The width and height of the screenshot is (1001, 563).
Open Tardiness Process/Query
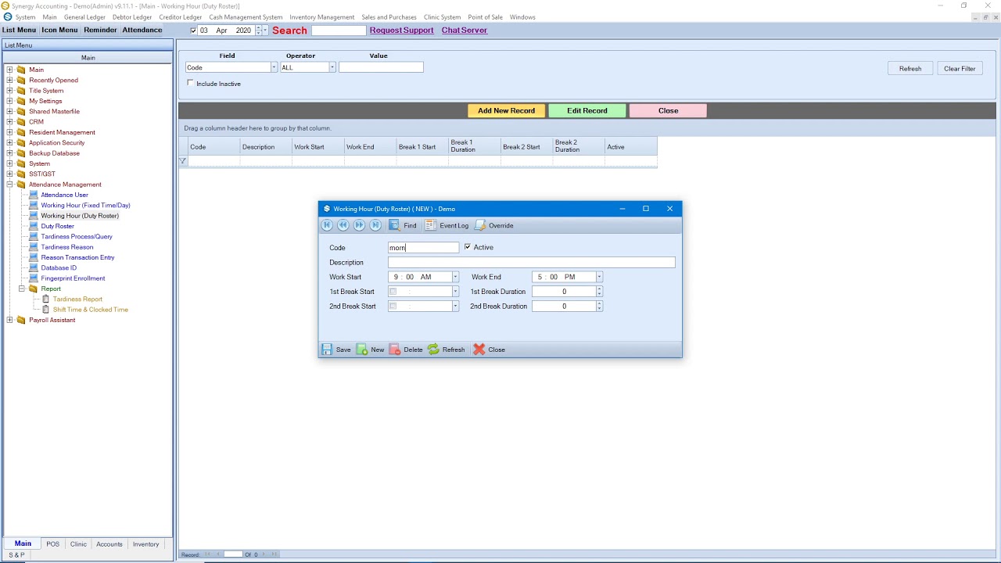click(77, 236)
